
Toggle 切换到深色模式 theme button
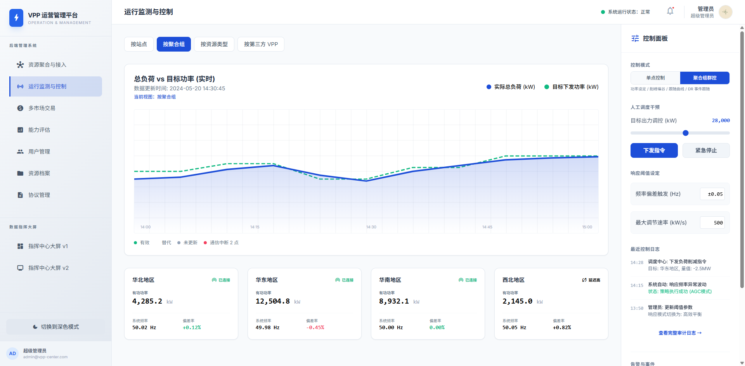(x=56, y=327)
